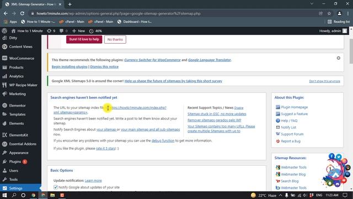Click the Elementor sidebar icon
The width and height of the screenshot is (353, 199).
pos(4,106)
